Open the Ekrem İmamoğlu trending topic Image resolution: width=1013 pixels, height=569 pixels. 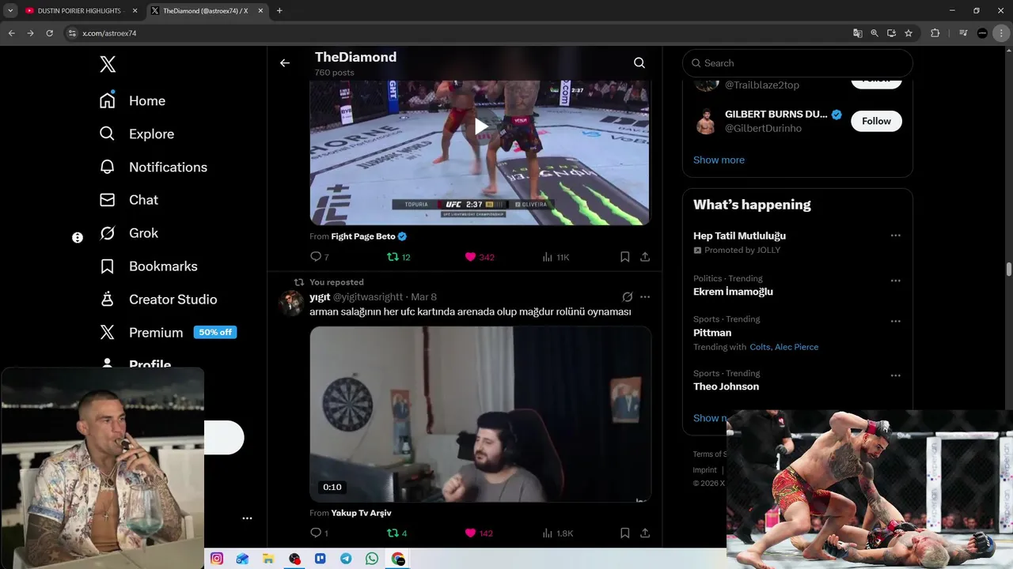tap(733, 292)
